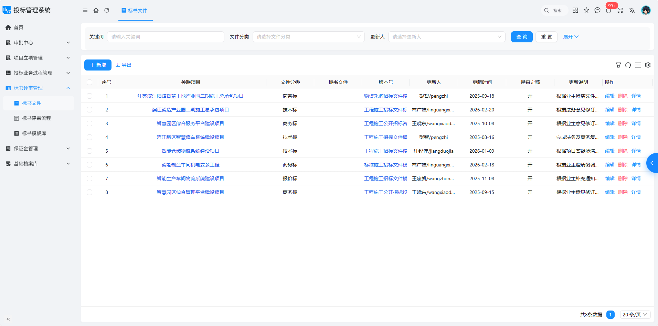658x326 pixels.
Task: Expand the 审批中心 sidebar menu
Action: tap(38, 43)
